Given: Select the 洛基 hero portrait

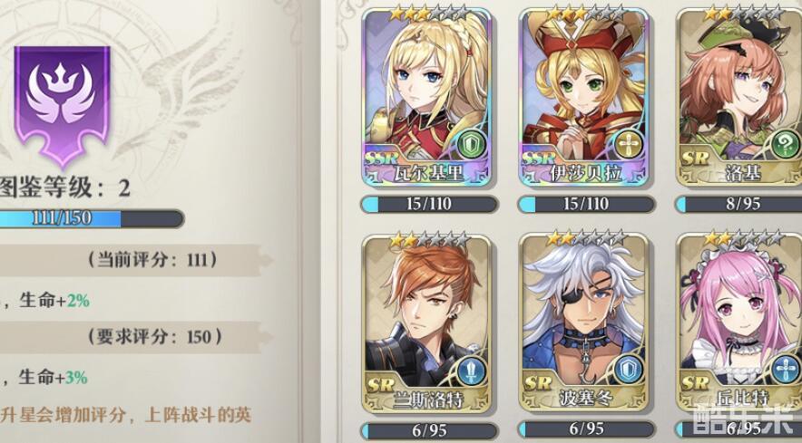Looking at the screenshot, I should click(739, 96).
